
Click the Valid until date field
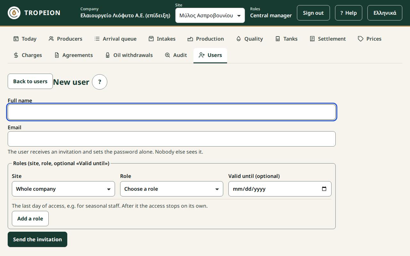click(x=280, y=189)
